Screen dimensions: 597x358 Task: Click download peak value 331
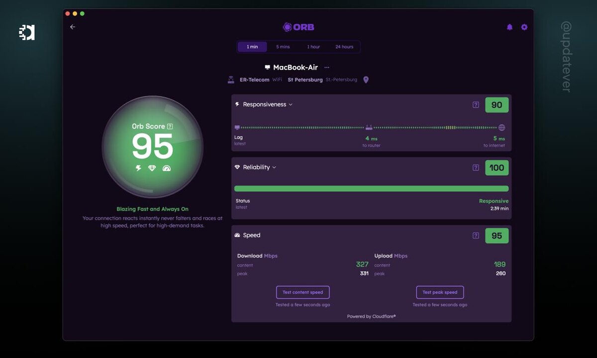pos(364,273)
